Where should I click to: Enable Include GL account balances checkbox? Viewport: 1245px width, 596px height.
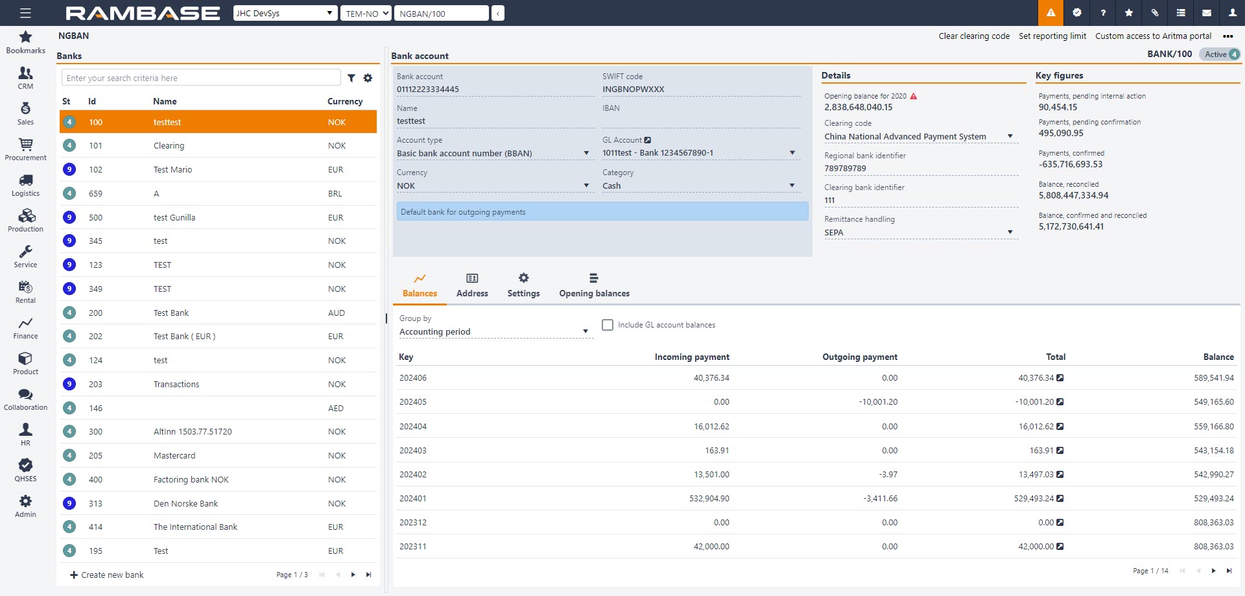coord(608,325)
